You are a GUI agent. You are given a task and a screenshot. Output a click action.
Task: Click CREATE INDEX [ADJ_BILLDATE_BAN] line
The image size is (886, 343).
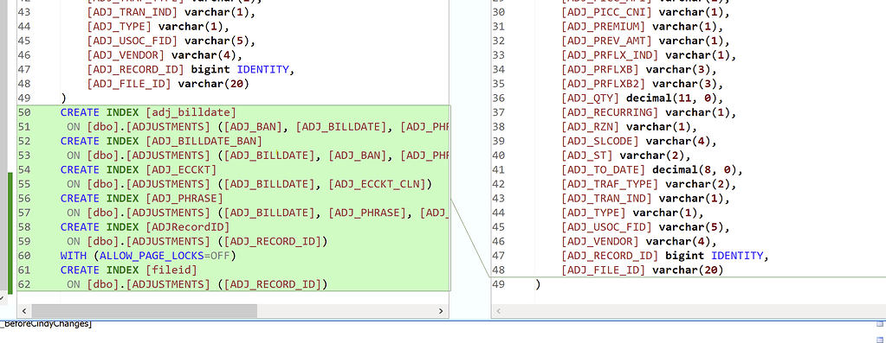pyautogui.click(x=161, y=141)
